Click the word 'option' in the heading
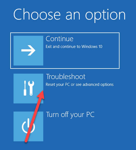 click(105, 16)
